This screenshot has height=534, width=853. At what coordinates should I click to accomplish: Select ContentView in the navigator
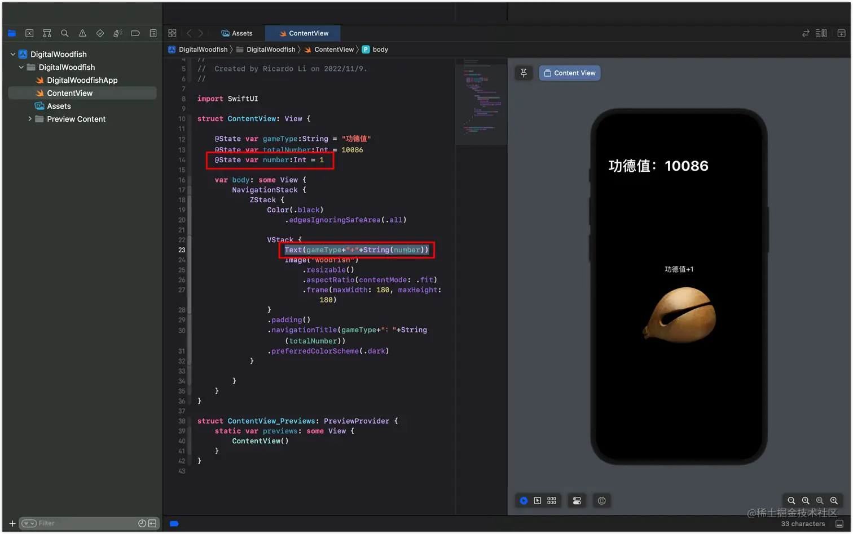coord(82,93)
